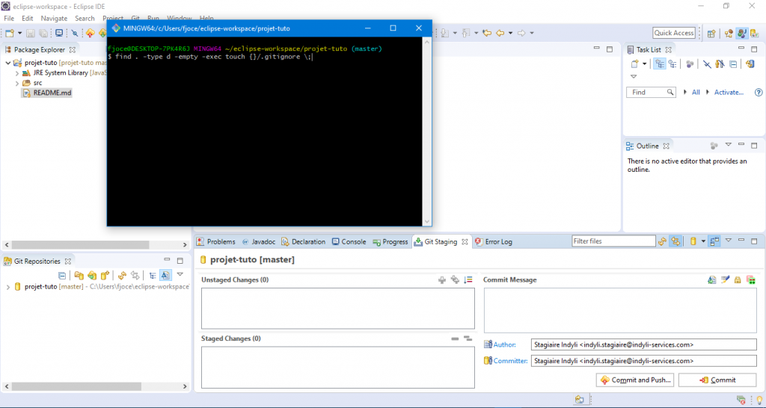Click the Last Edit Location arrow icon
The width and height of the screenshot is (766, 408).
[486, 33]
